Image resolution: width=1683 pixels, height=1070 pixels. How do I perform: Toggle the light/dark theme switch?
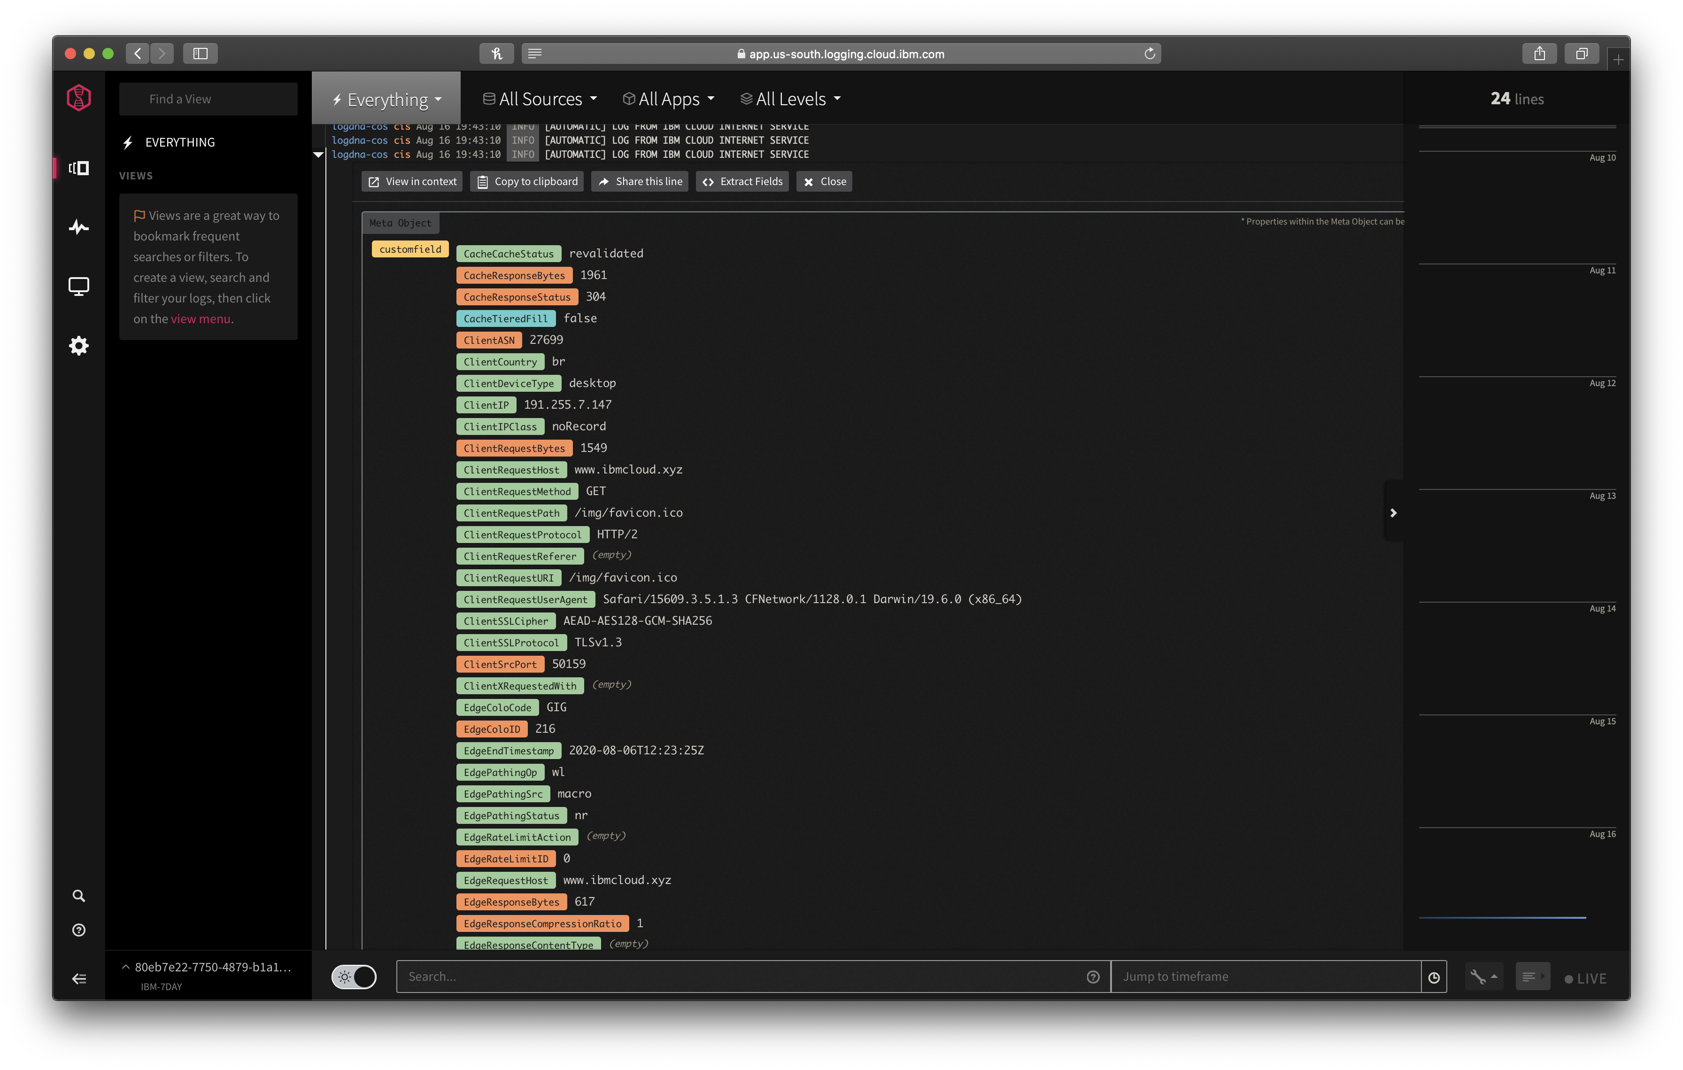[x=354, y=977]
